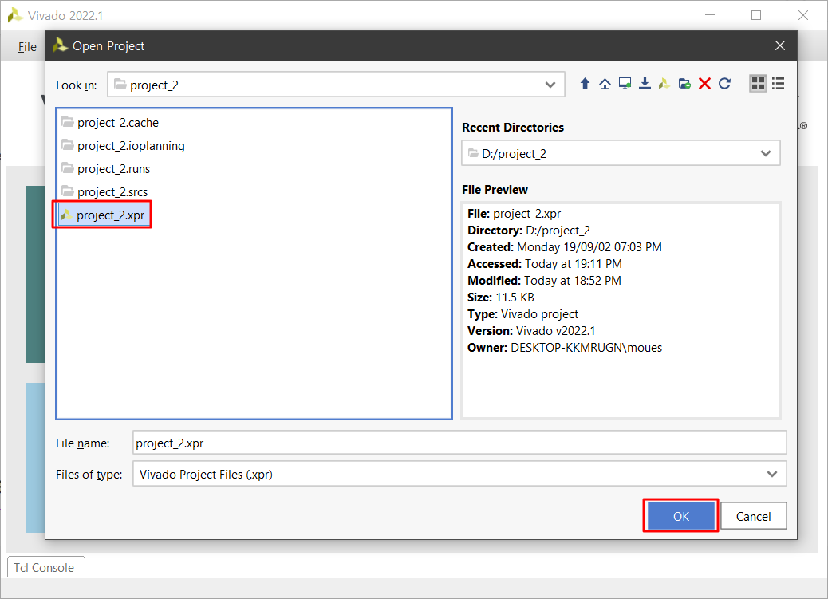Create a new folder
The width and height of the screenshot is (828, 599).
pos(684,84)
